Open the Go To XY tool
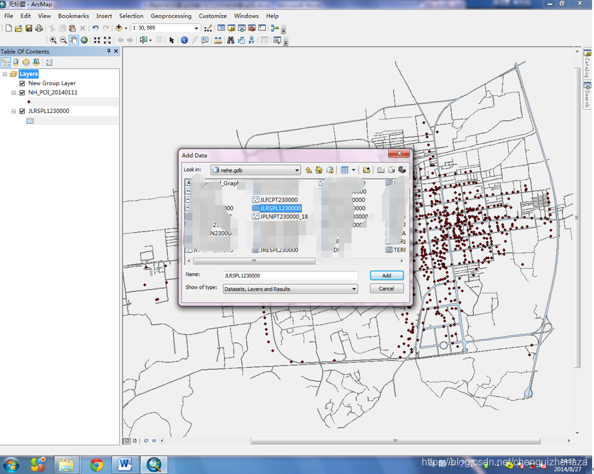Image resolution: width=594 pixels, height=474 pixels. click(251, 40)
